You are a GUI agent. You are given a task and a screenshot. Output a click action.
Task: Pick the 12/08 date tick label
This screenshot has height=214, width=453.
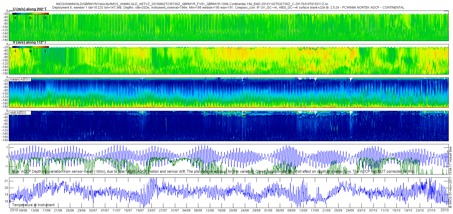coord(210,210)
